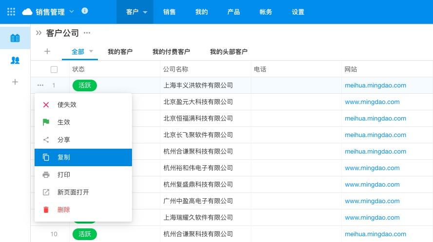The height and width of the screenshot is (242, 433).
Task: Expand sidebar with double chevron icon
Action: [x=39, y=33]
